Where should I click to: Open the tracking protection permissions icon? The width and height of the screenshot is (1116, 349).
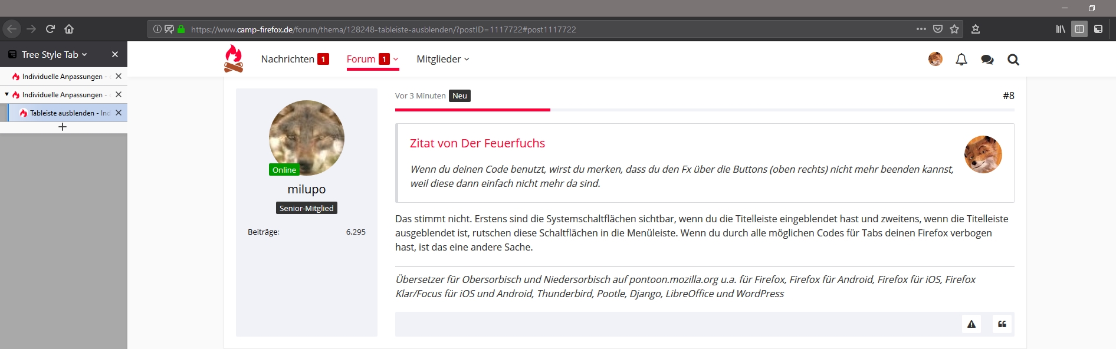click(169, 29)
